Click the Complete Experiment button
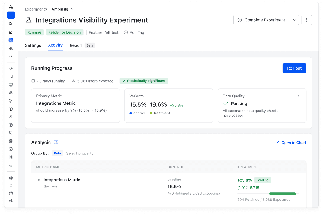Viewport: 323px width, 214px height. tap(261, 20)
